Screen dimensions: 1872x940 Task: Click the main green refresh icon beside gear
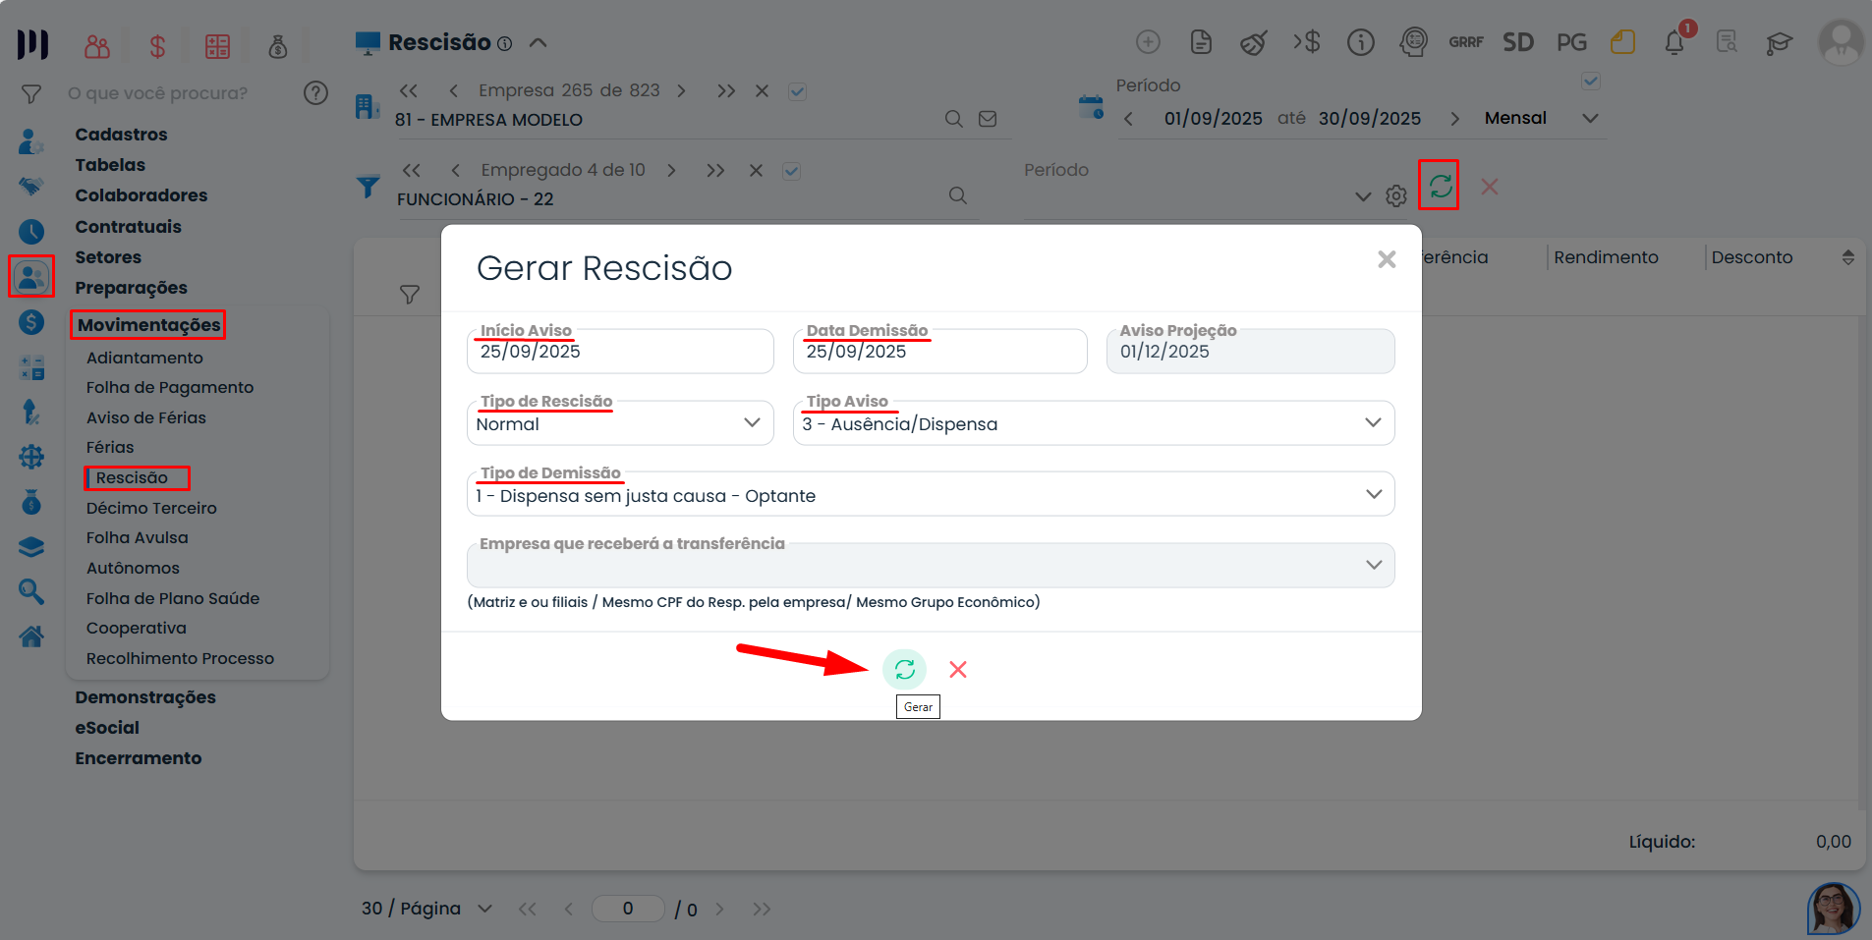(x=1440, y=186)
